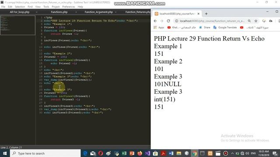This screenshot has height=157, width=280.
Task: Open PowerPoint from the taskbar
Action: click(132, 153)
